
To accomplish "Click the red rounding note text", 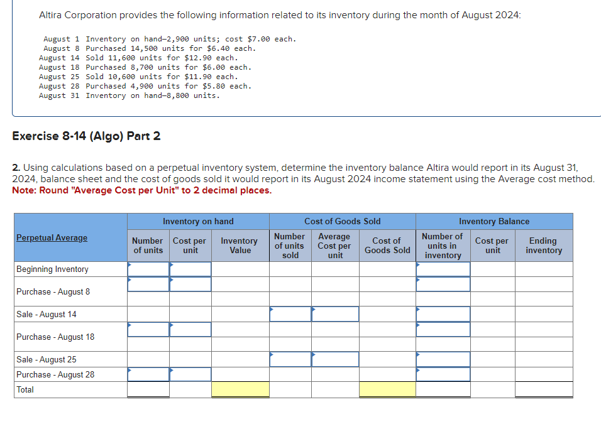I will (x=142, y=190).
